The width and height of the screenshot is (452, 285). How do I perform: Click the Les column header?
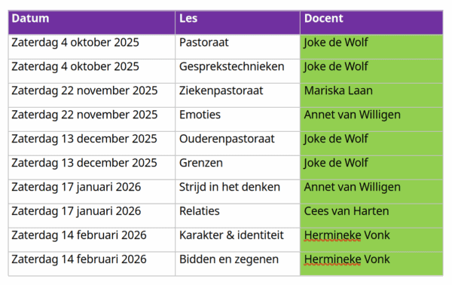pyautogui.click(x=237, y=23)
